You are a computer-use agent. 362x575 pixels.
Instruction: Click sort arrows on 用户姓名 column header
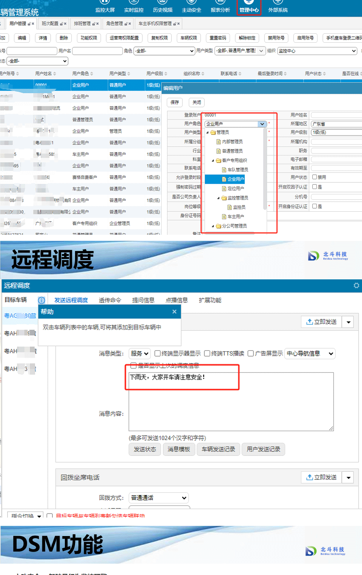click(55, 74)
